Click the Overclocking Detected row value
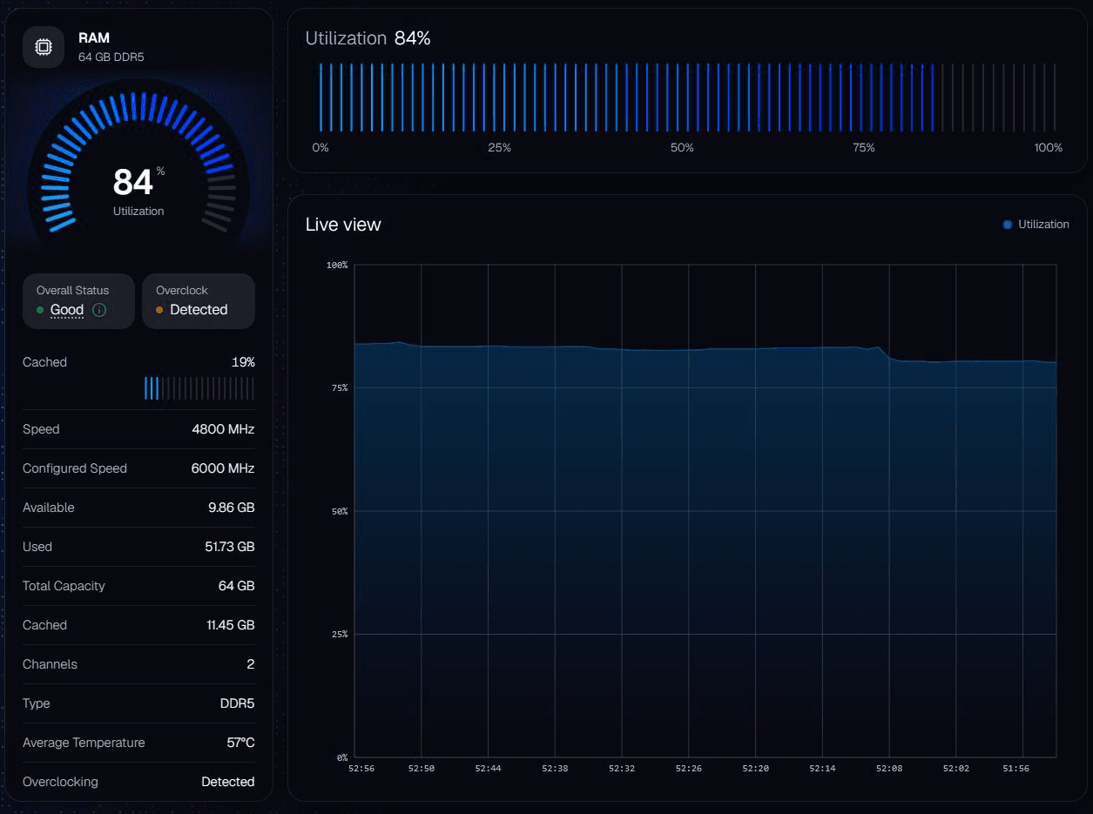Image resolution: width=1093 pixels, height=814 pixels. tap(228, 782)
